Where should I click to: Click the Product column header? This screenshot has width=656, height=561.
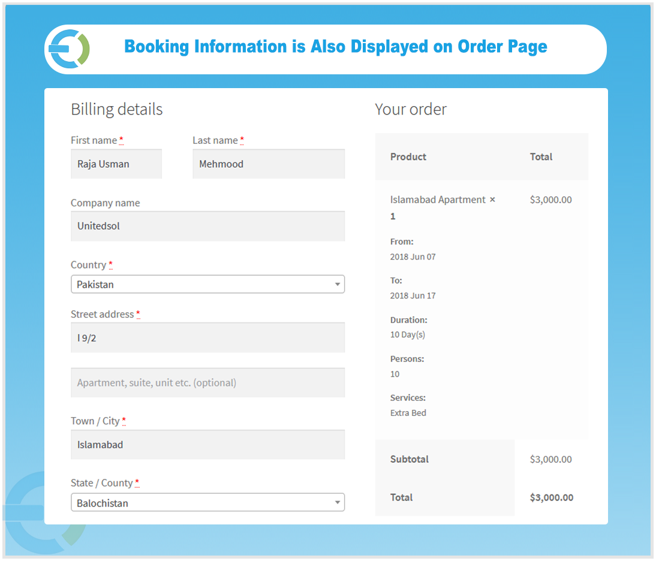pos(408,156)
